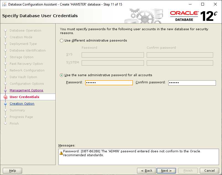The width and height of the screenshot is (222, 175).
Task: Proceed with the Next button
Action: 166,171
